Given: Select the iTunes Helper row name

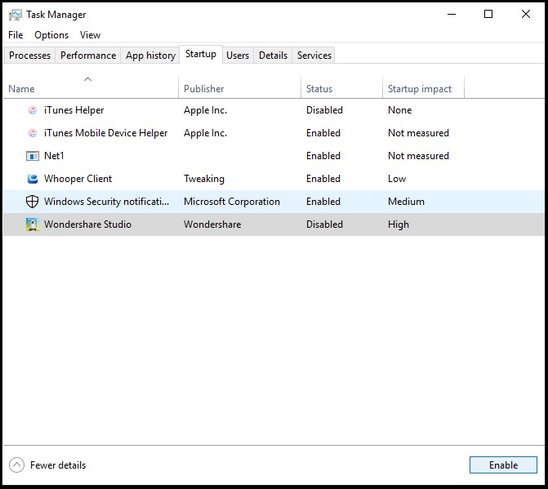Looking at the screenshot, I should click(x=74, y=110).
